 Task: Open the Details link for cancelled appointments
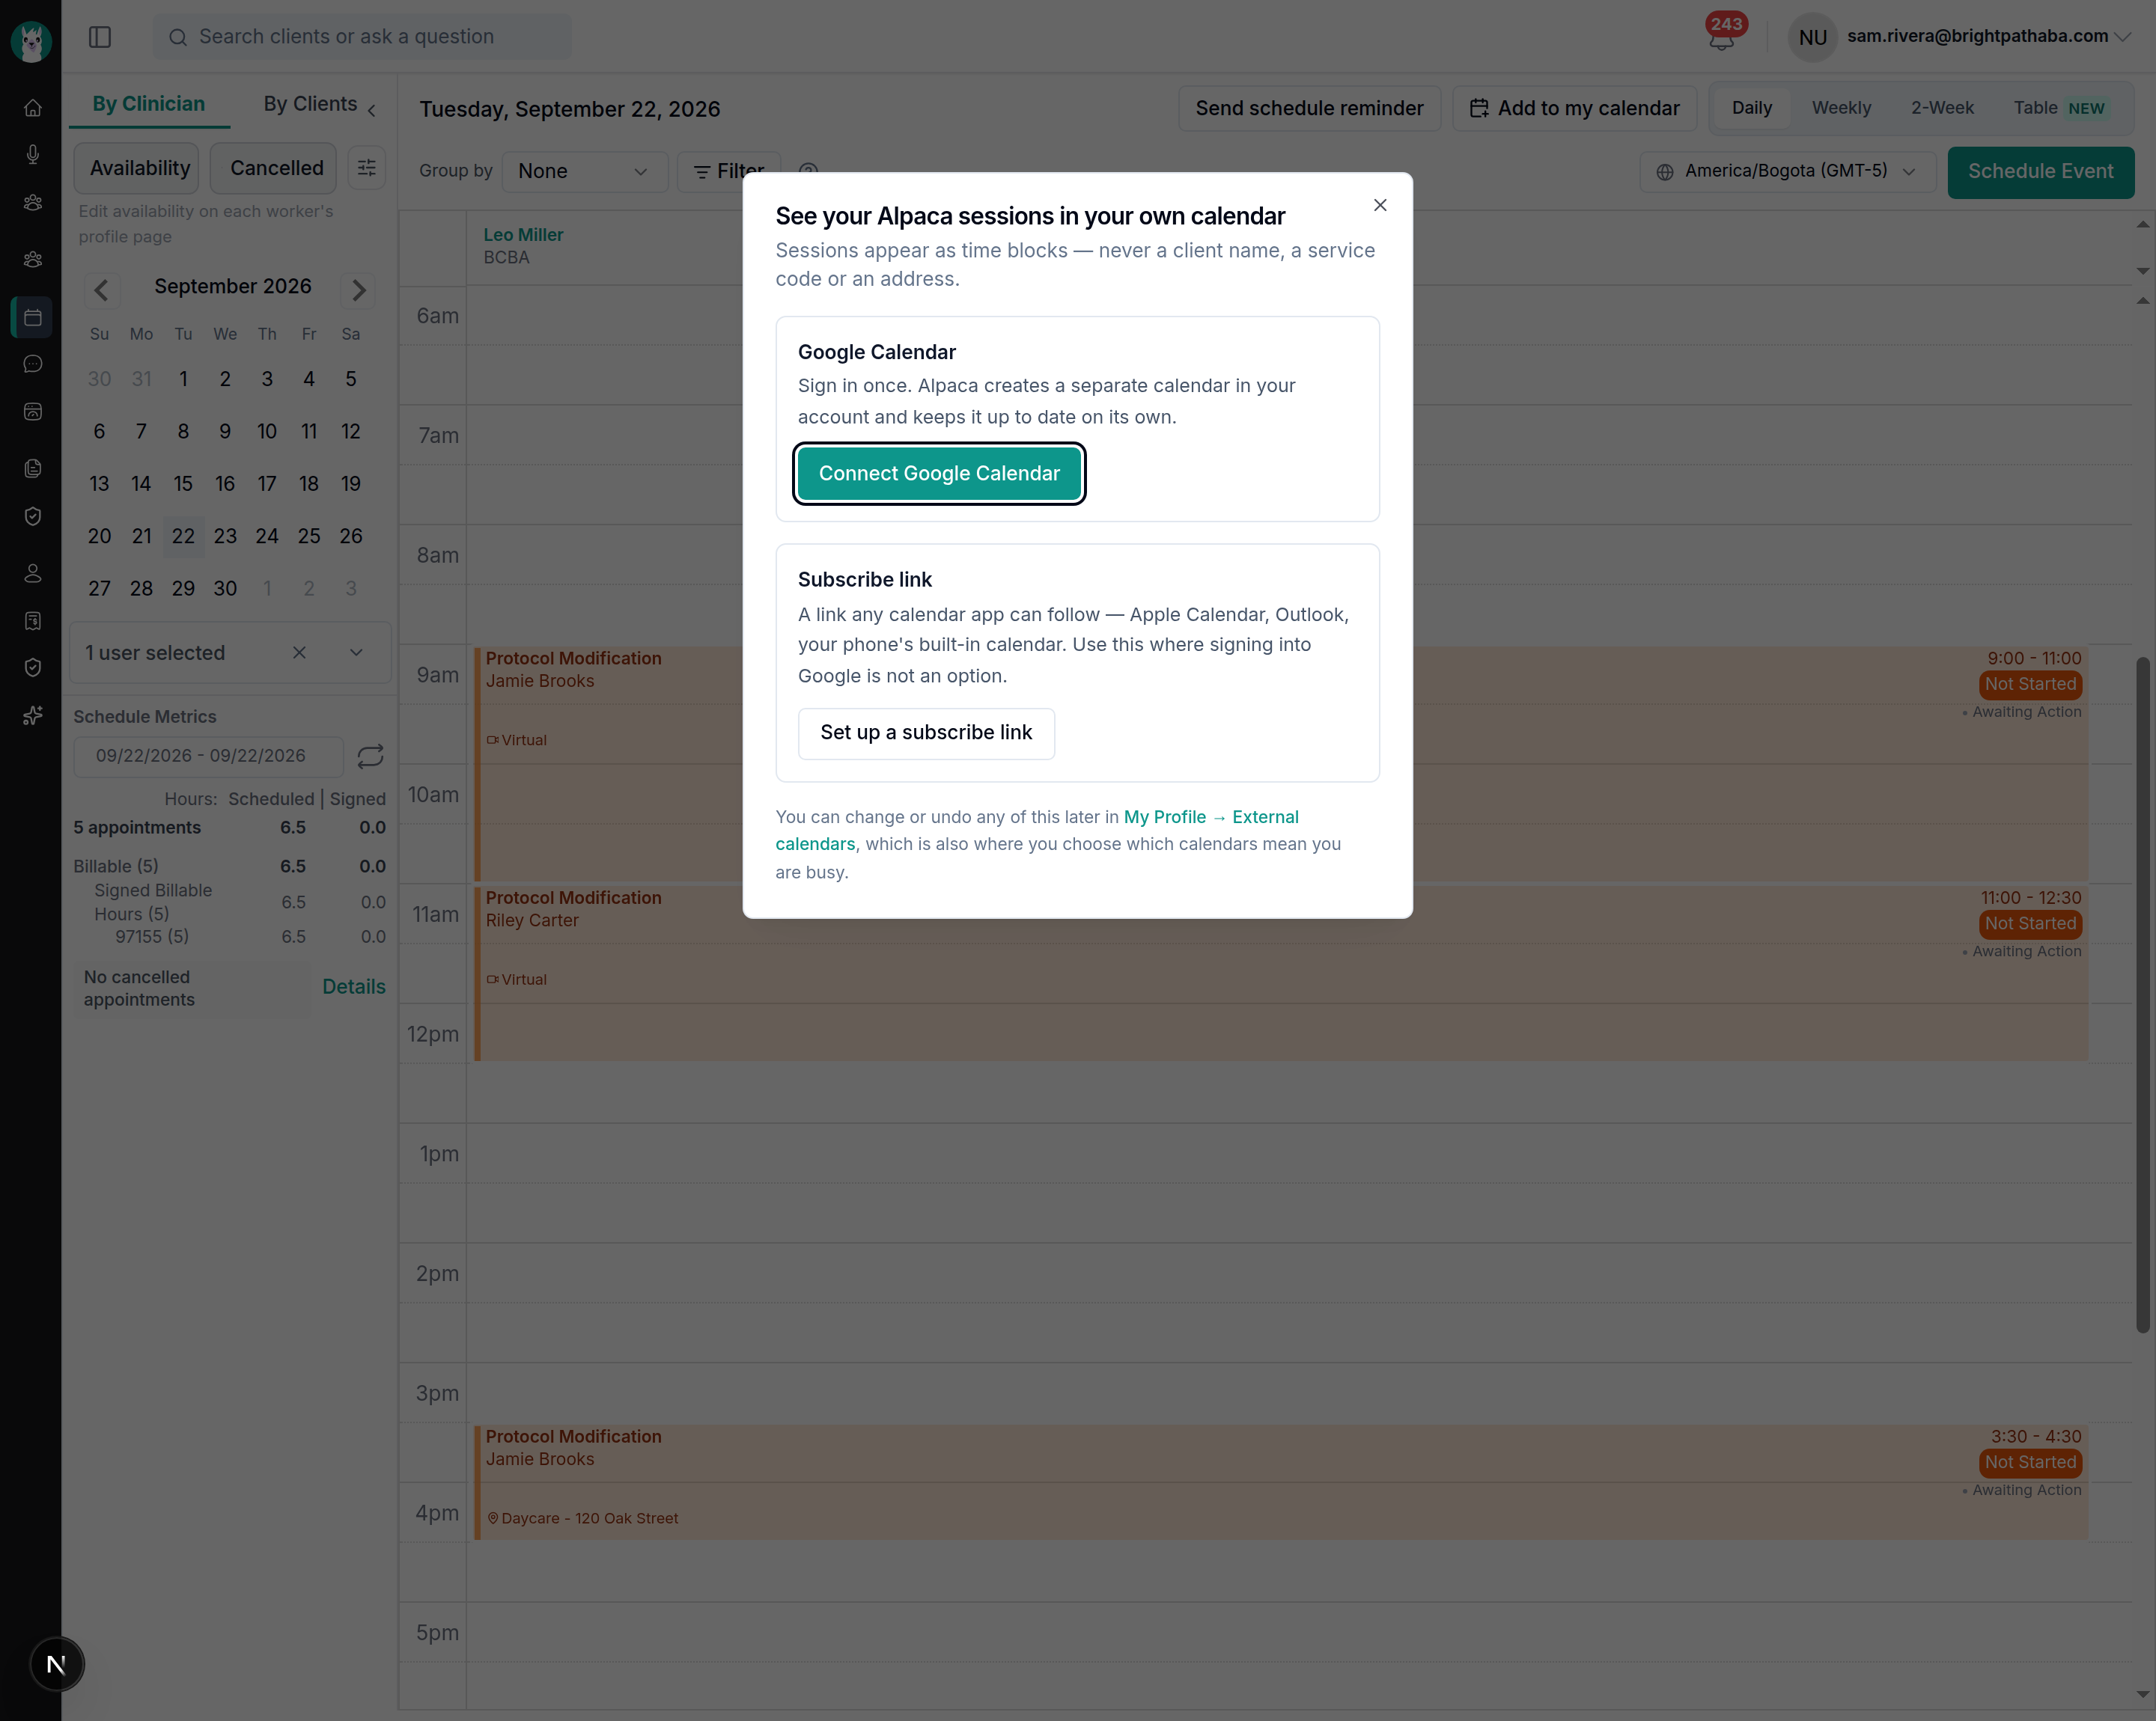coord(353,986)
